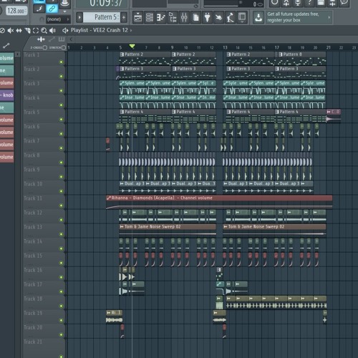
Task: Mute Track 1 with its green light
Action: tap(62, 62)
